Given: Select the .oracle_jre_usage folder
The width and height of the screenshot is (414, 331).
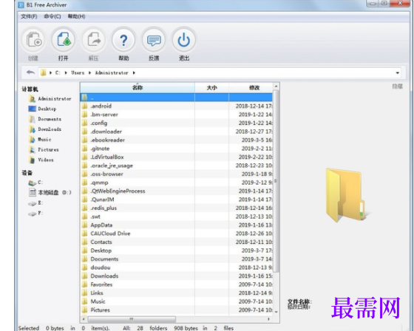Looking at the screenshot, I should point(176,165).
